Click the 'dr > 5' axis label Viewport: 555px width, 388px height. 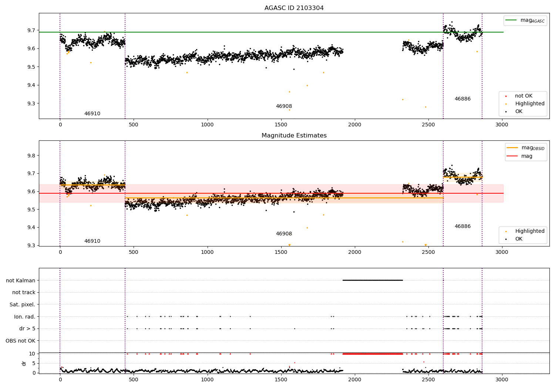pyautogui.click(x=27, y=329)
